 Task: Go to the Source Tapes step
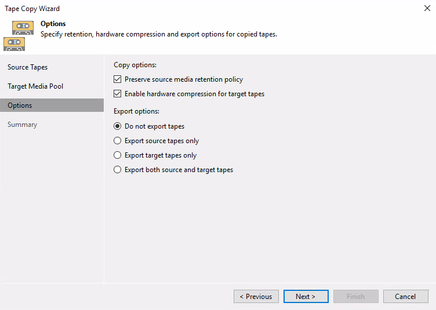tap(27, 67)
